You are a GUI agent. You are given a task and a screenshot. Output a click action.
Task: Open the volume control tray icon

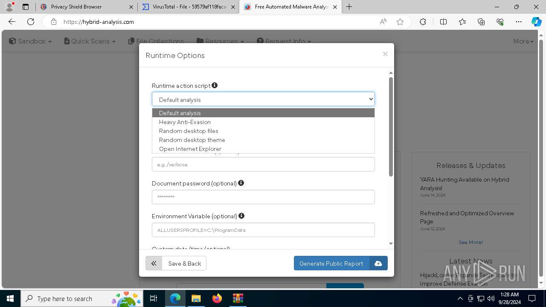tap(491, 298)
